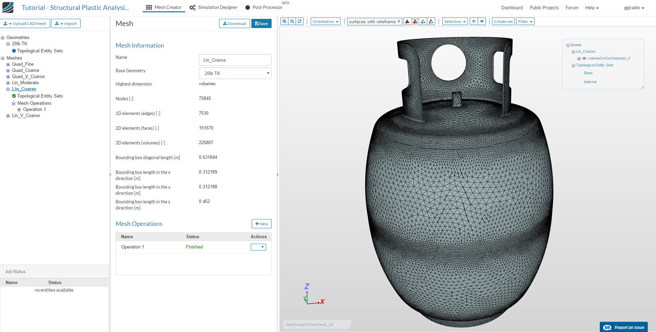Click the zoom out magnifier icon
Viewport: 656px width, 332px height.
point(292,21)
